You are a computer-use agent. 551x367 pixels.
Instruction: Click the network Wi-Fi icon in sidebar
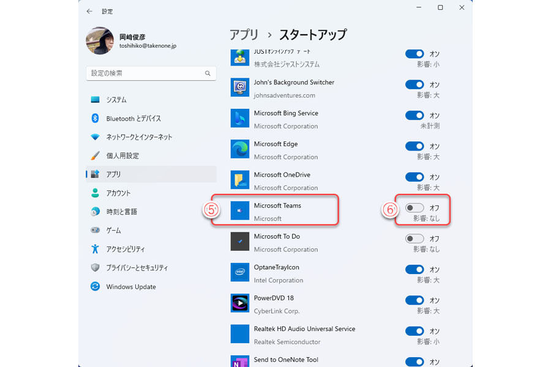96,136
